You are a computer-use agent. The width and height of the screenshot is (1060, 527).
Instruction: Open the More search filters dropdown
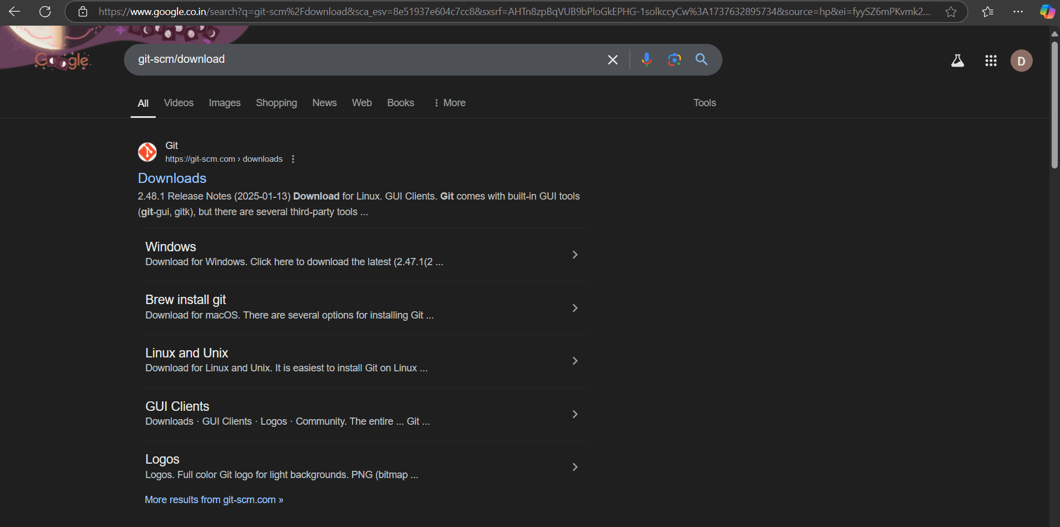coord(449,103)
